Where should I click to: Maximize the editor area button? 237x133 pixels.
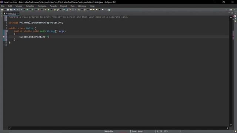[x=232, y=13]
